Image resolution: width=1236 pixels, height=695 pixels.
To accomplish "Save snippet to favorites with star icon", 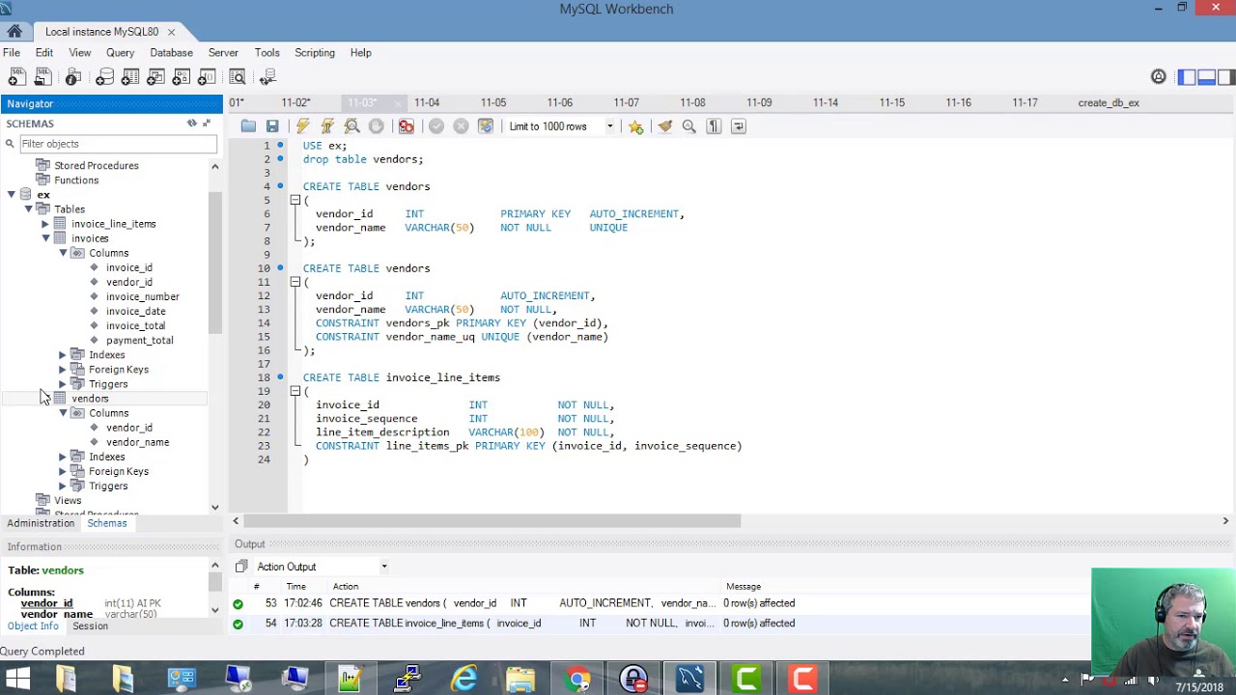I will [635, 126].
